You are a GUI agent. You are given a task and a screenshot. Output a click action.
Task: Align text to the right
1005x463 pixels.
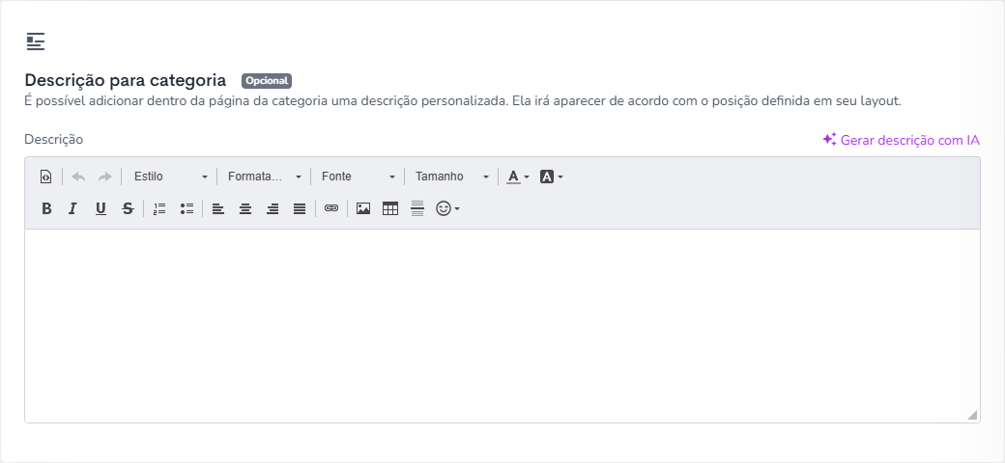point(273,208)
